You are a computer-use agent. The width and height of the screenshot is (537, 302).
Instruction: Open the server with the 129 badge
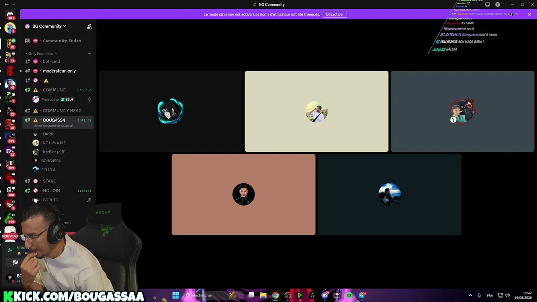point(10,164)
